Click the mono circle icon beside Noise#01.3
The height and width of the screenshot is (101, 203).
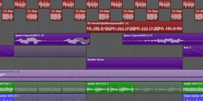[19, 72]
